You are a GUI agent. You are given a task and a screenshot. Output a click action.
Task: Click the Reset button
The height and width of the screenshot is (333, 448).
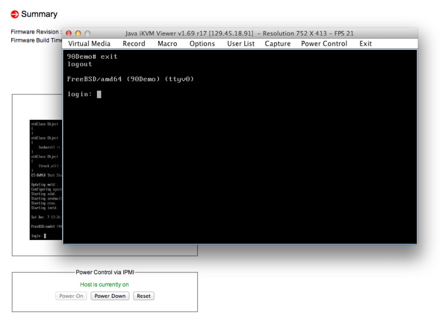(x=143, y=296)
